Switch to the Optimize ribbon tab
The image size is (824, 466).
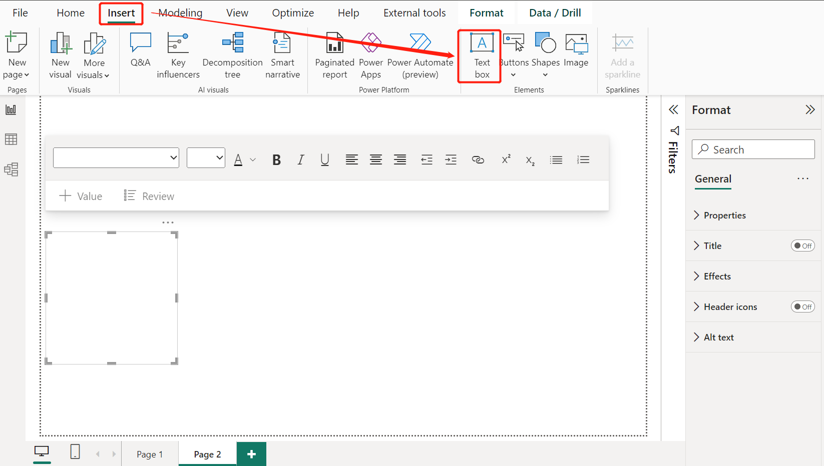point(293,12)
